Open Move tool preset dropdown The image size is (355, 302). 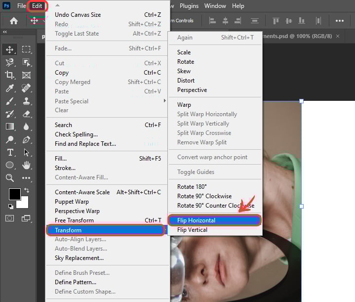[43, 21]
